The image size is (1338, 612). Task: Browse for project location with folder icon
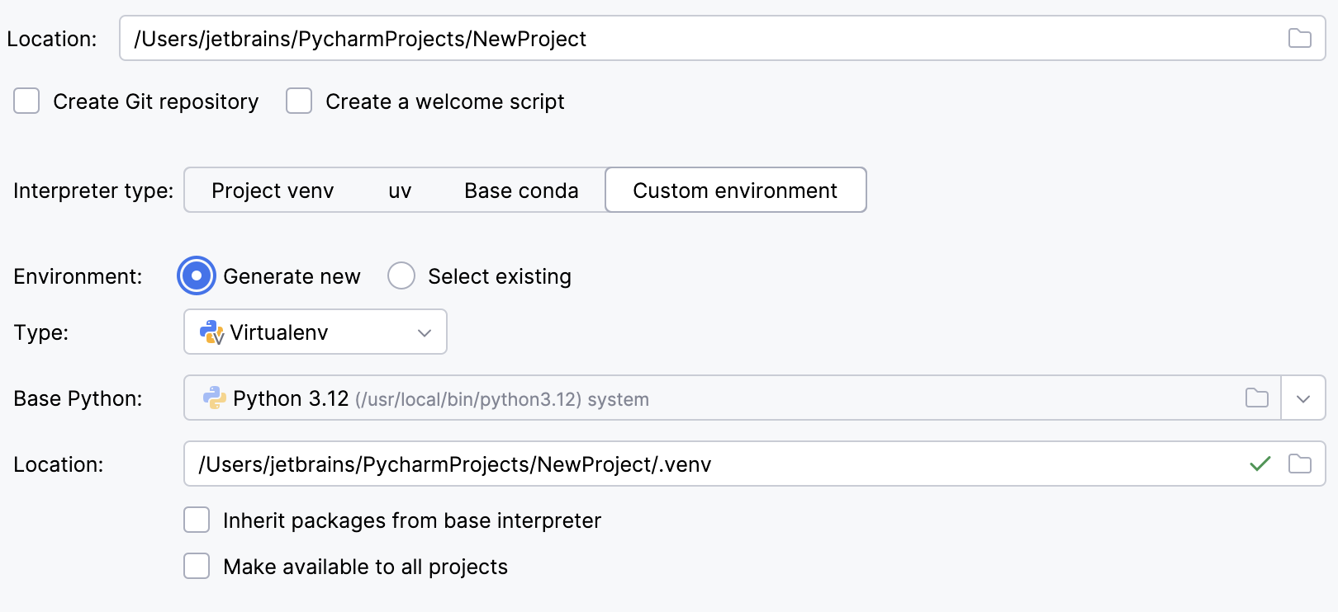[1300, 38]
